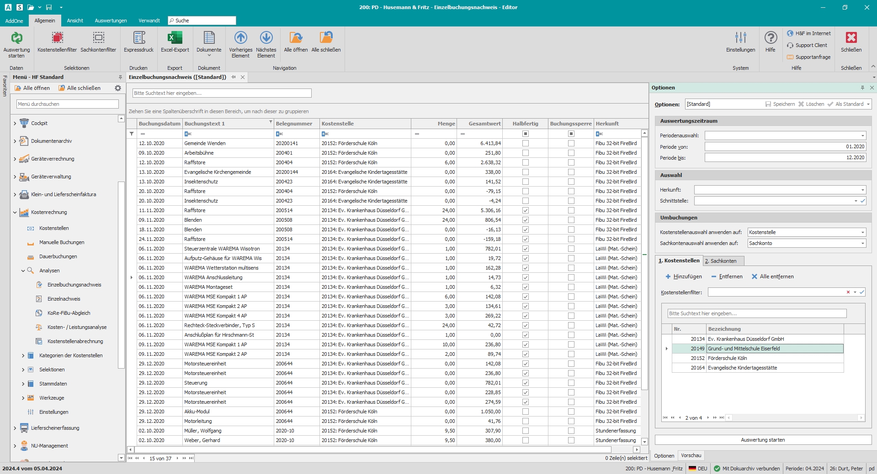Screen dimensions: 877x474
Task: Open the Herkunft dropdown in Auswahl
Action: pos(862,190)
